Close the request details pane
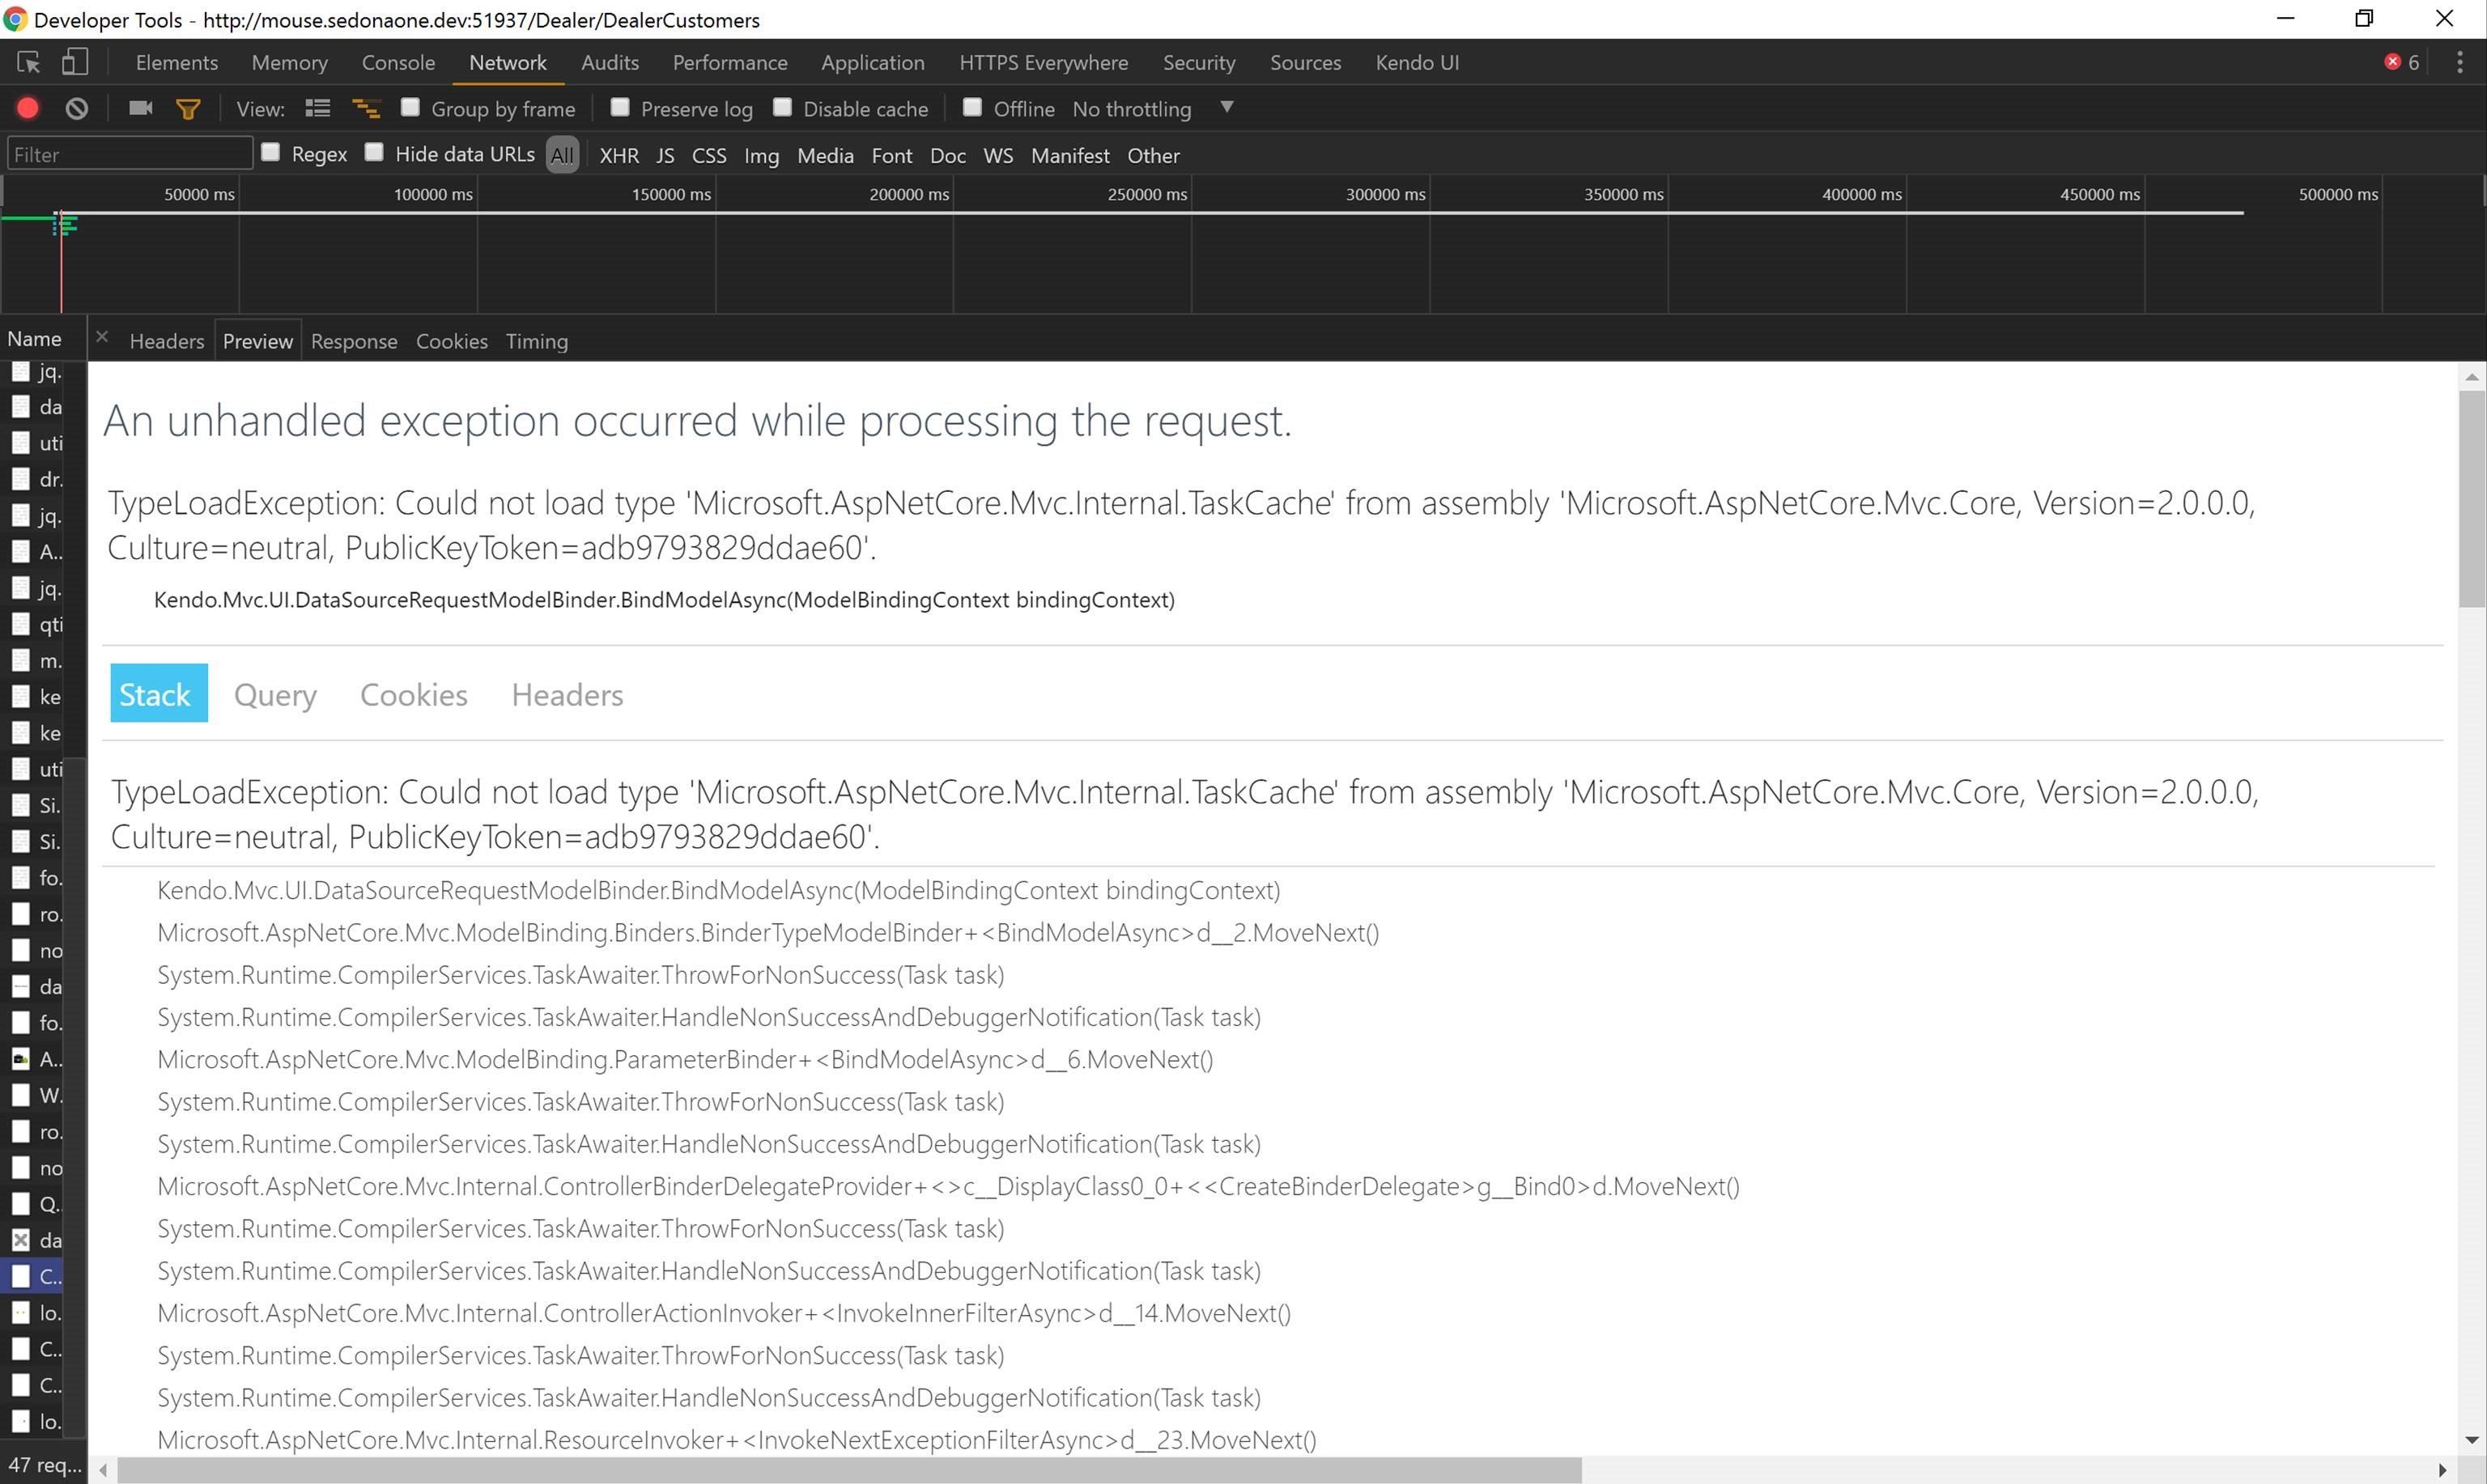The height and width of the screenshot is (1484, 2487). (102, 337)
